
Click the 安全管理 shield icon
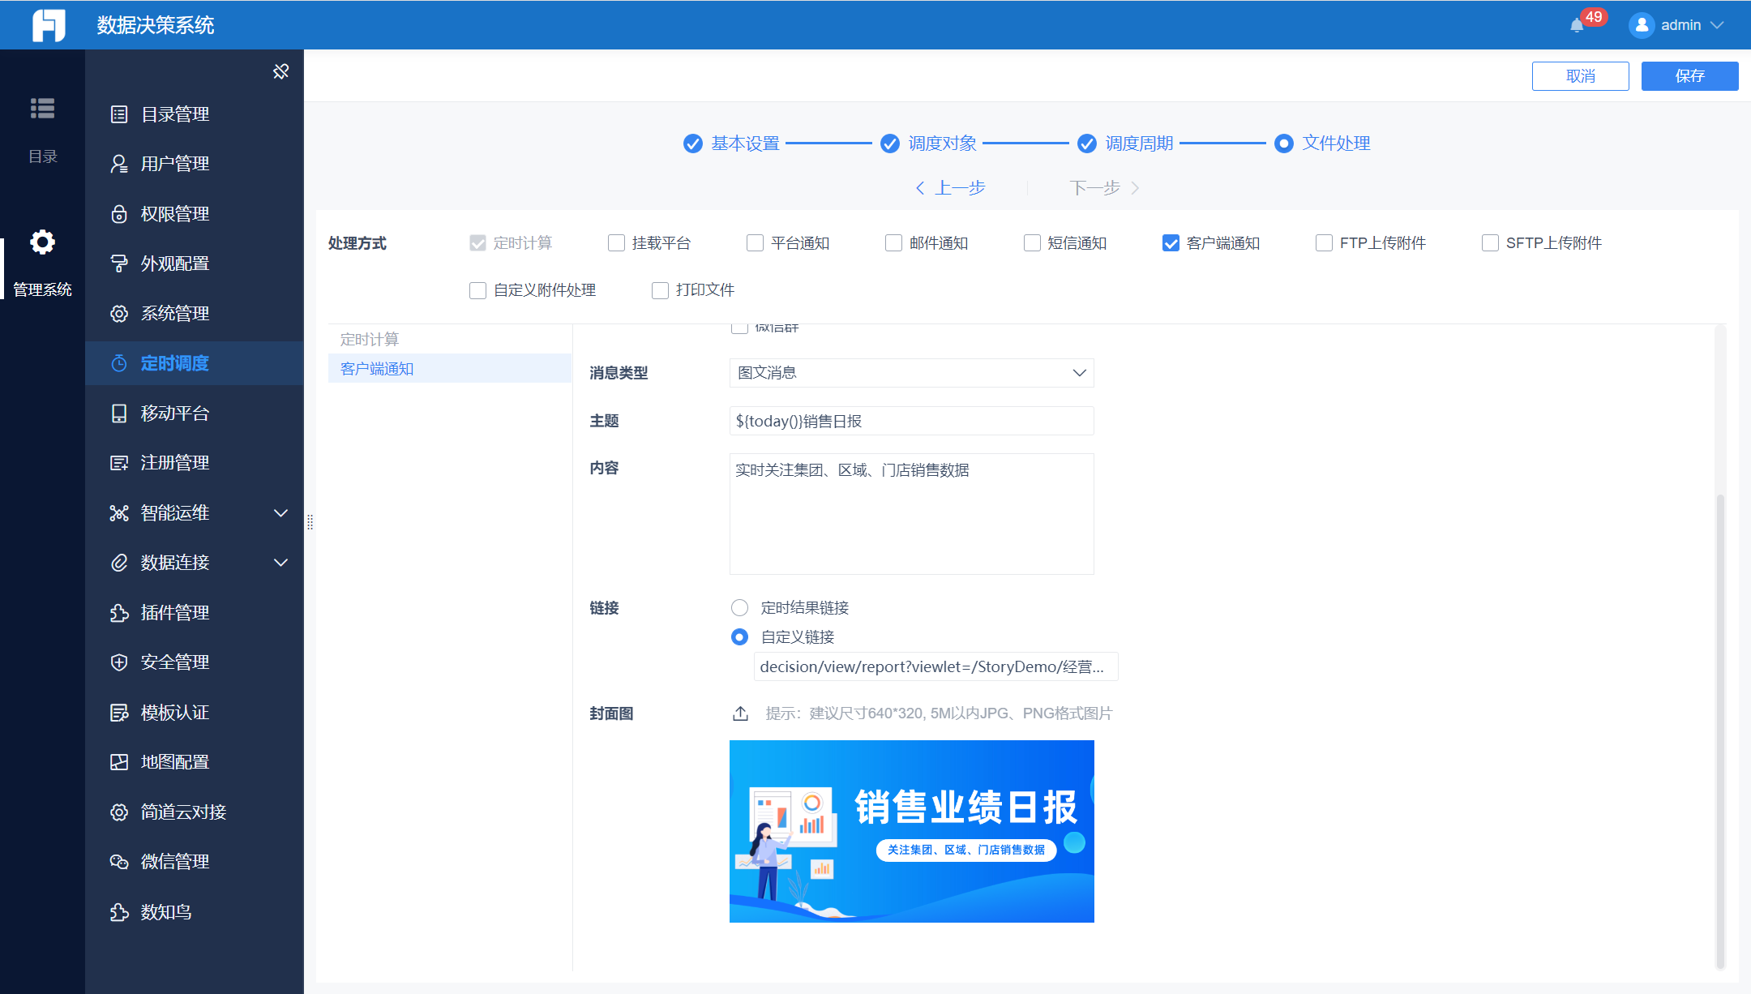click(x=119, y=662)
